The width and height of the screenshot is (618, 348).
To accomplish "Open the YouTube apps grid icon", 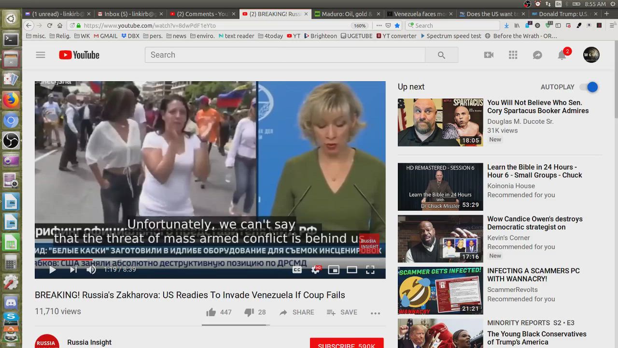I will point(513,55).
